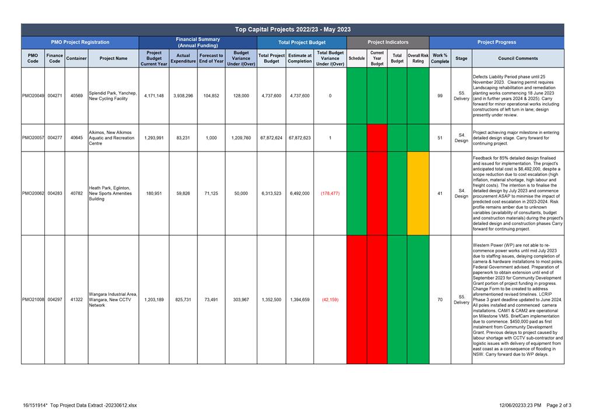The image size is (593, 409).
Task: Select container value 40645
Action: 76,138
